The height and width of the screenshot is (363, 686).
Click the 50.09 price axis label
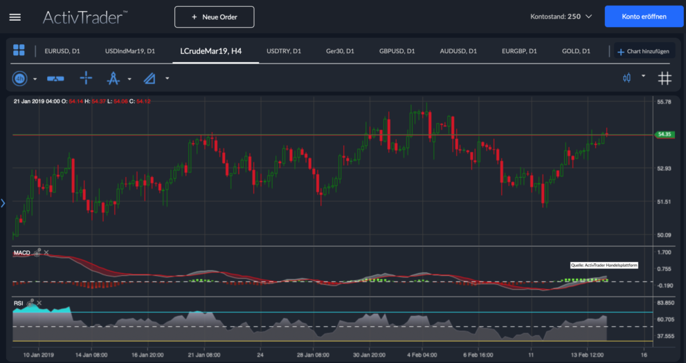(664, 235)
